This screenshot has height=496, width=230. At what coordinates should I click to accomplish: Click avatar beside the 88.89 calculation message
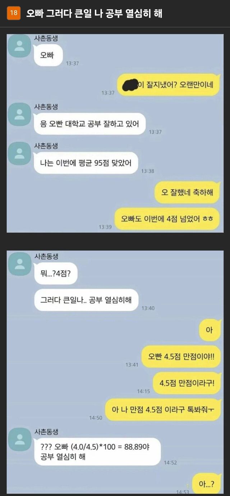coord(19,439)
